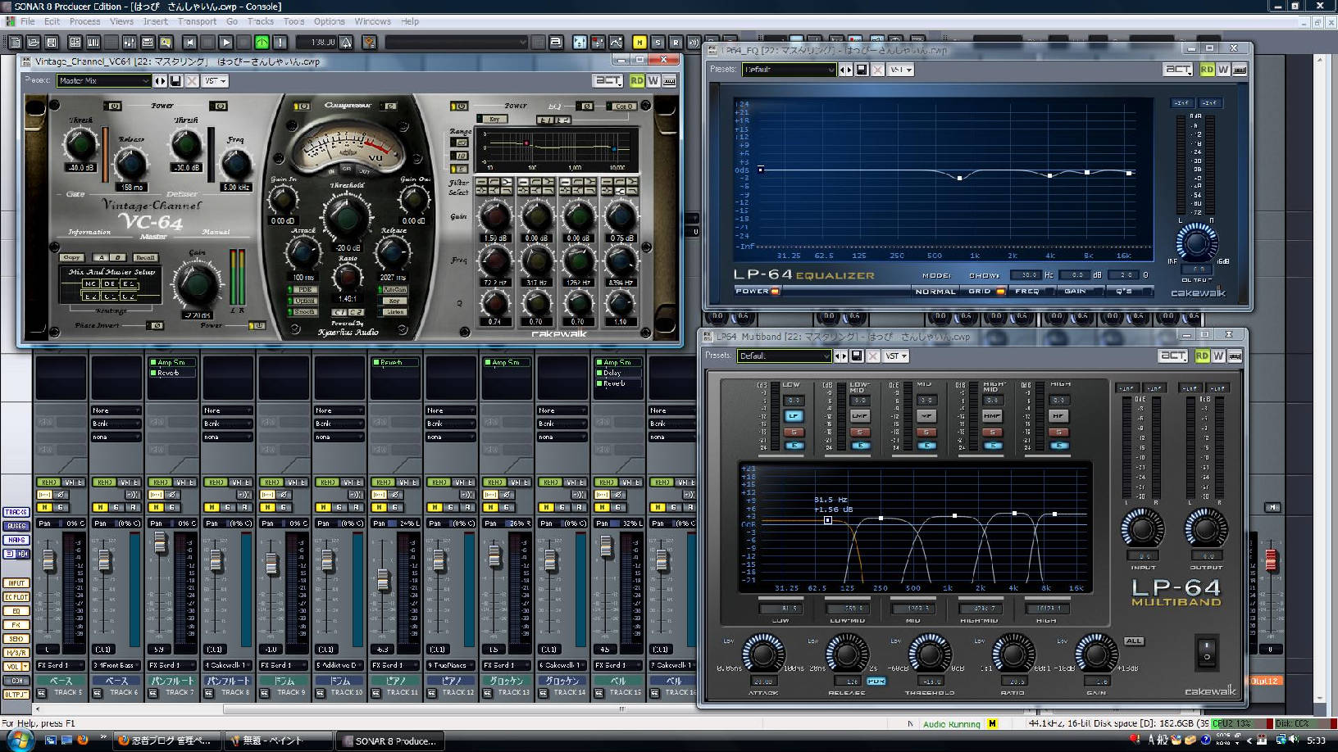Click the ALL button in LP-64 Multiband

pyautogui.click(x=1134, y=641)
